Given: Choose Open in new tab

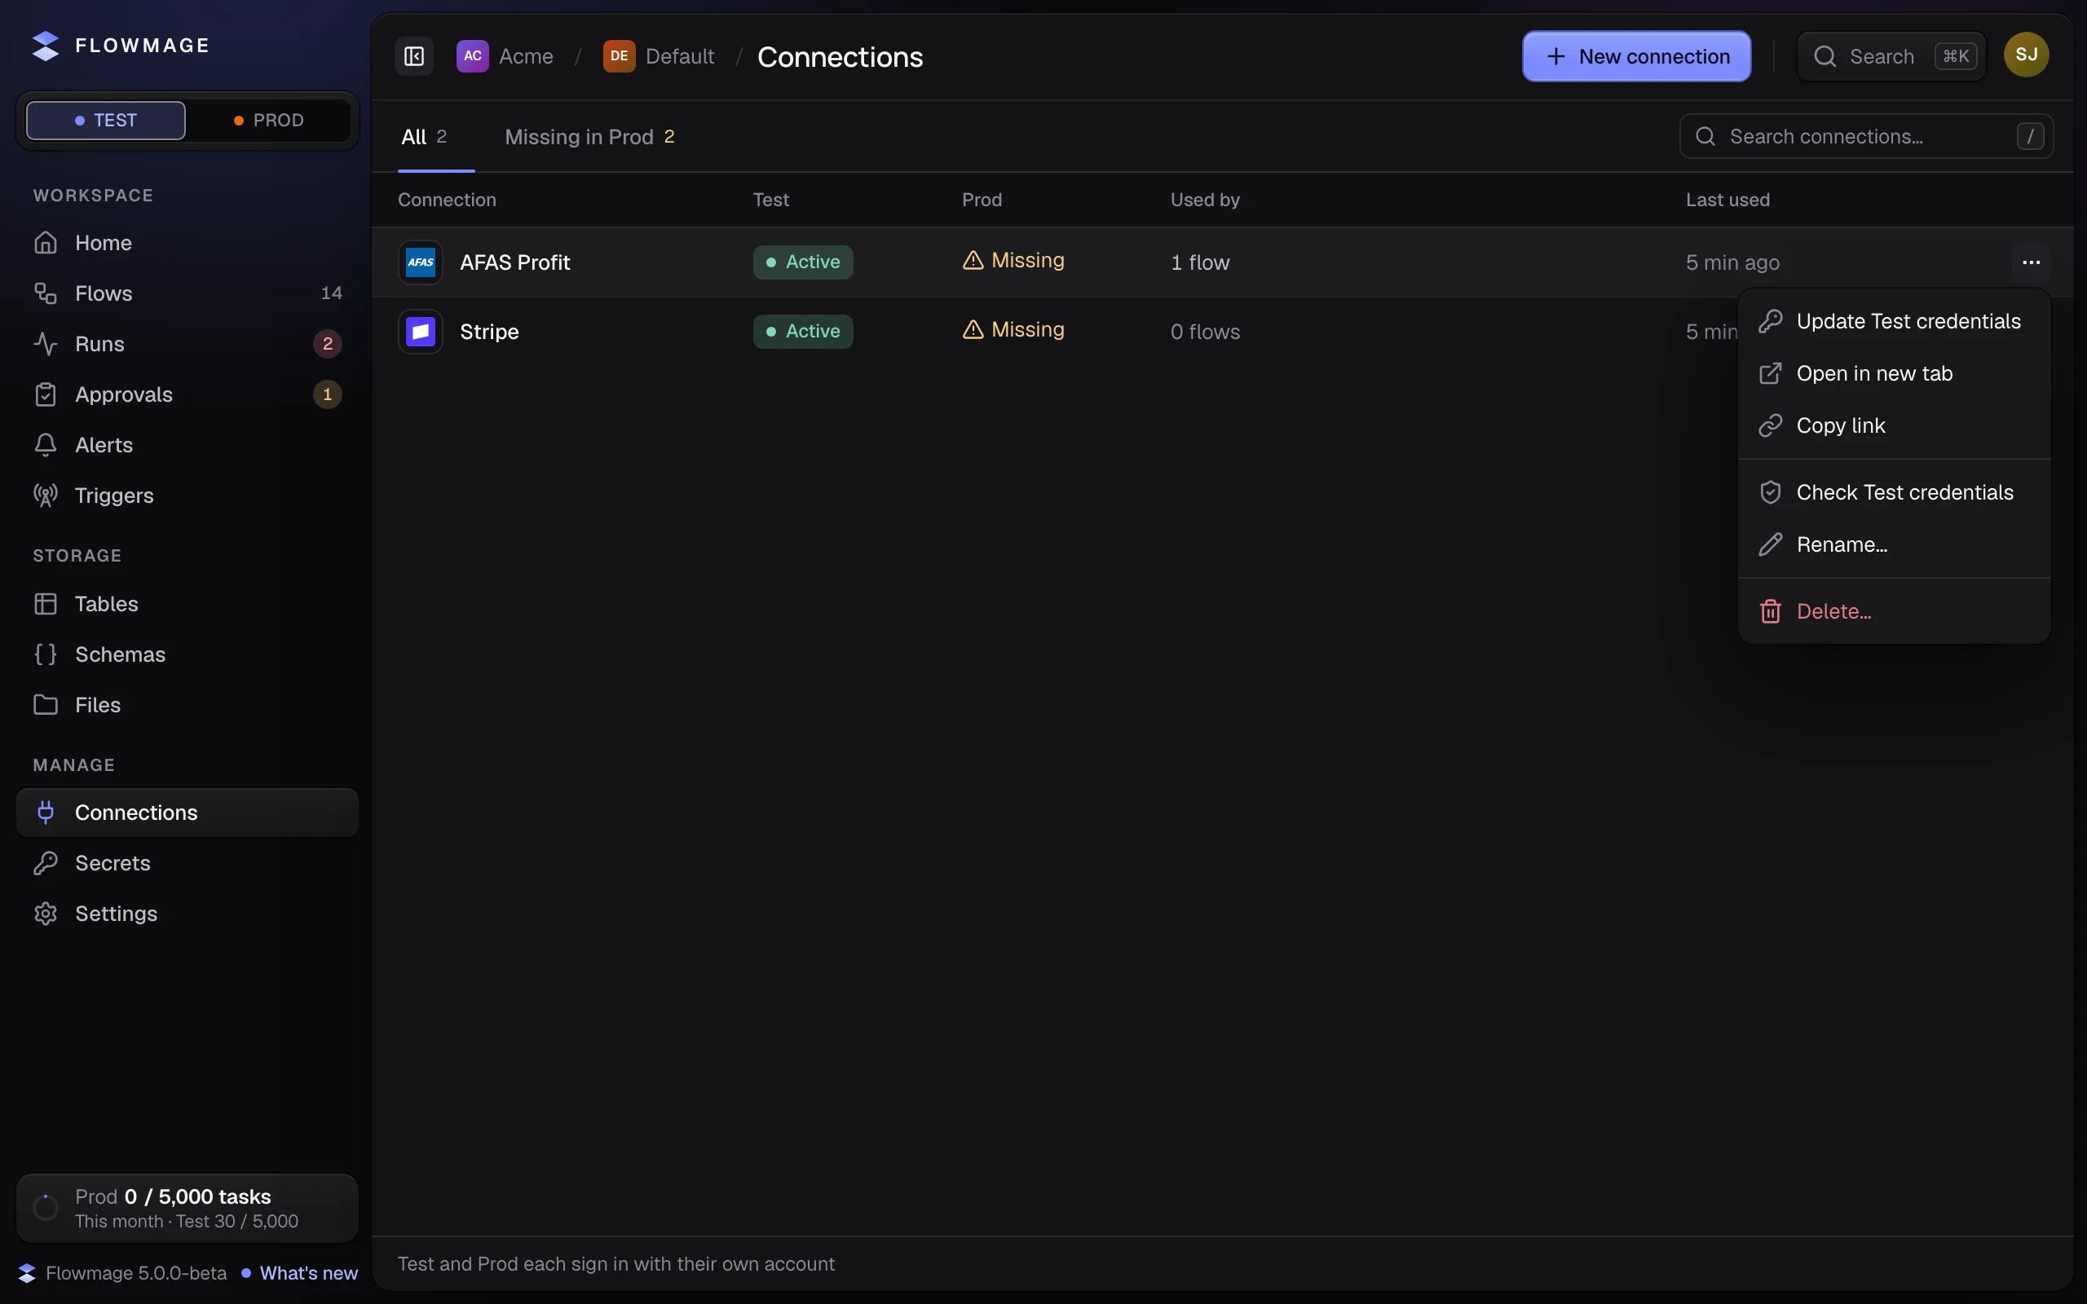Looking at the screenshot, I should pyautogui.click(x=1894, y=373).
